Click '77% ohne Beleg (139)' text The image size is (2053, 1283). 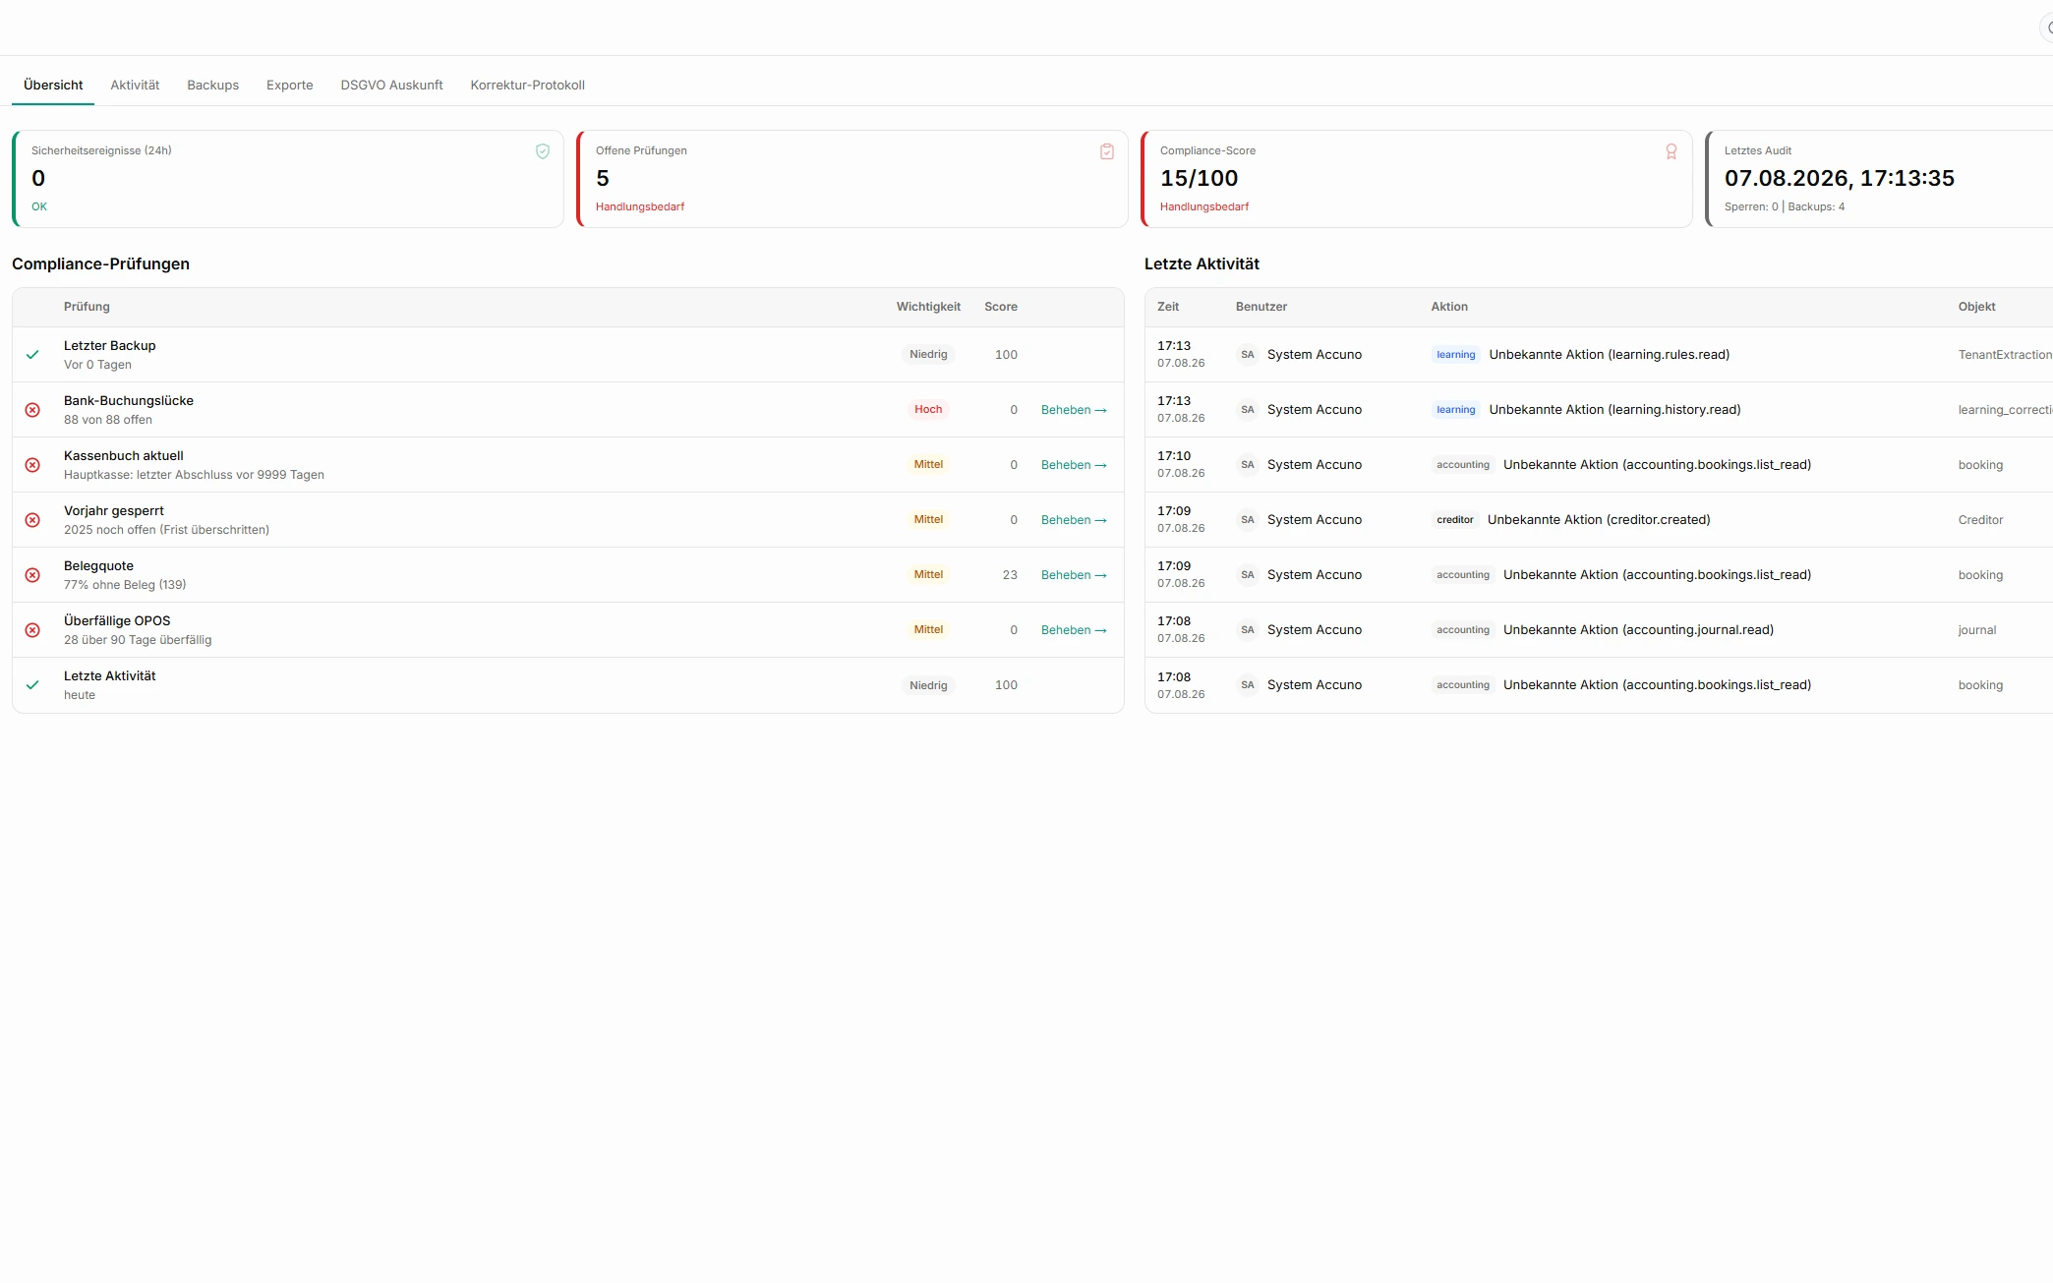click(125, 585)
